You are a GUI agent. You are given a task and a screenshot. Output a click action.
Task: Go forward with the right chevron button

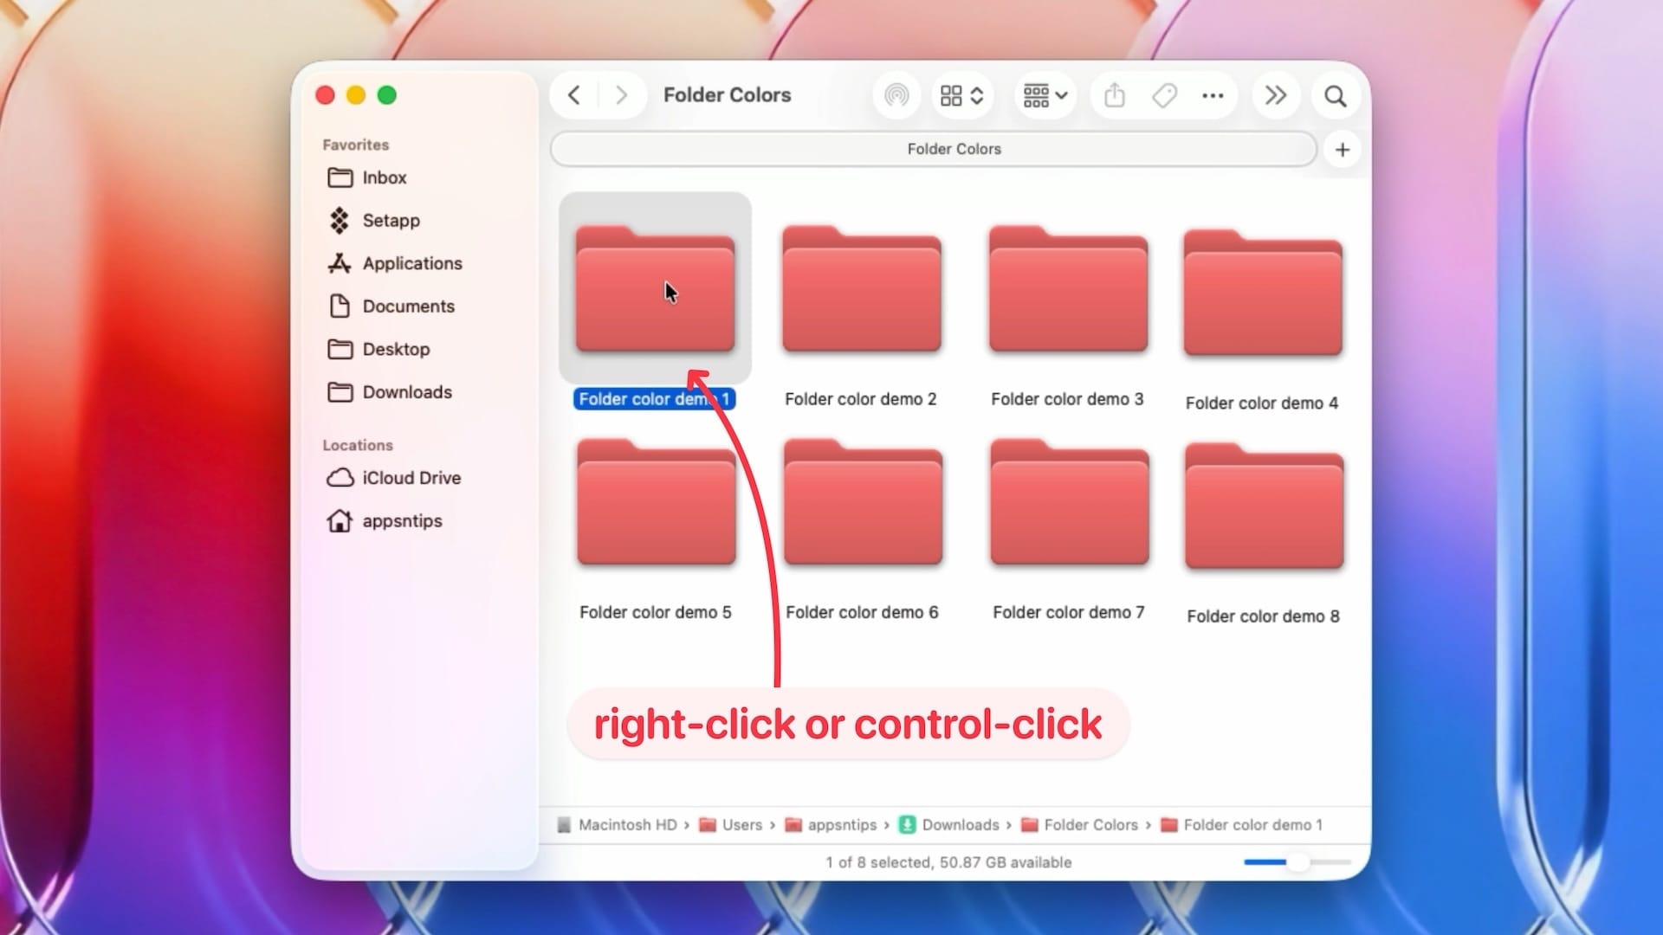(621, 95)
